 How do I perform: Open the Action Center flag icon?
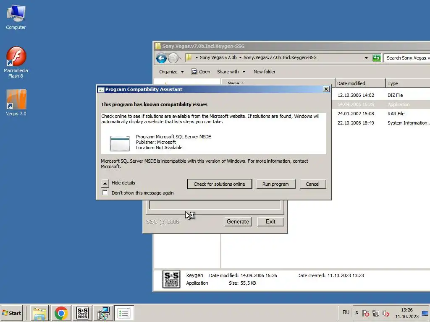pos(365,313)
